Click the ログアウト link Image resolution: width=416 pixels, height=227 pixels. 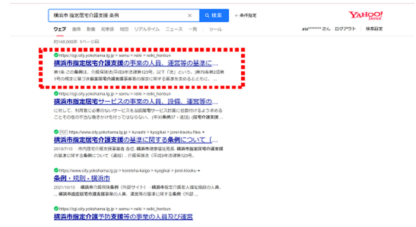click(x=345, y=29)
